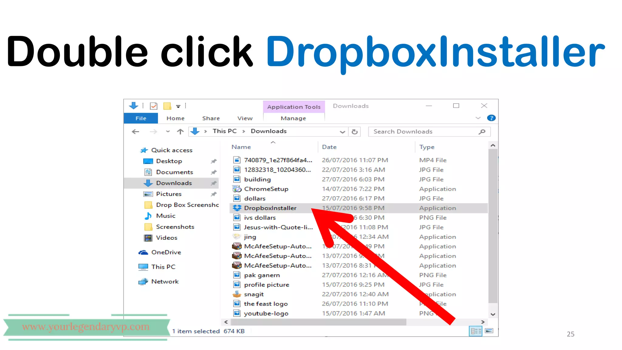The height and width of the screenshot is (350, 622).
Task: Click the Properties icon in quick access toolbar
Action: point(154,106)
